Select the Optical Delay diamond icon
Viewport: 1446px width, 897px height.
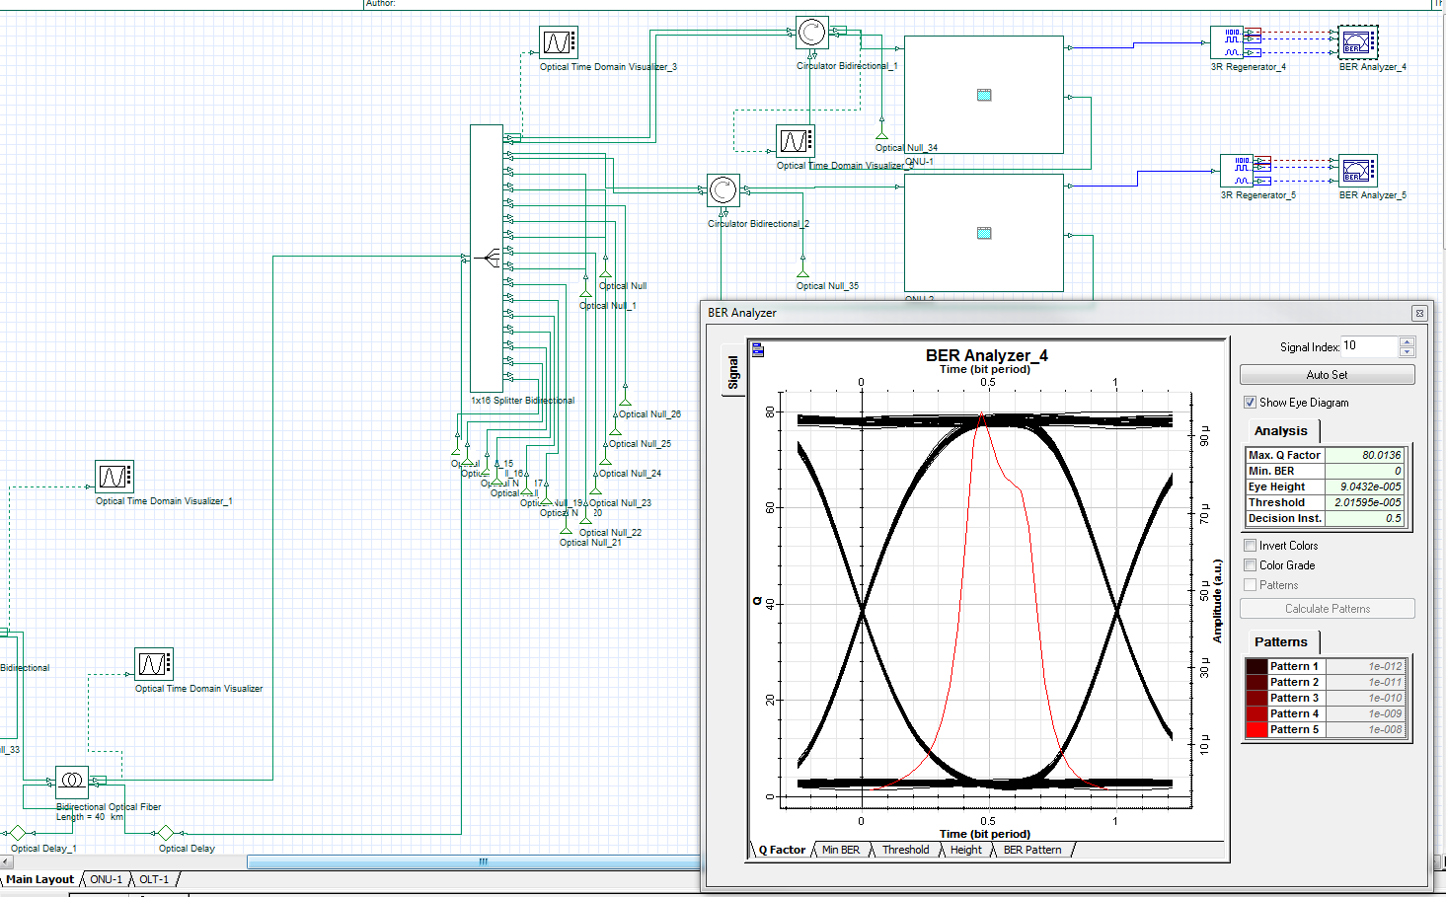[166, 834]
